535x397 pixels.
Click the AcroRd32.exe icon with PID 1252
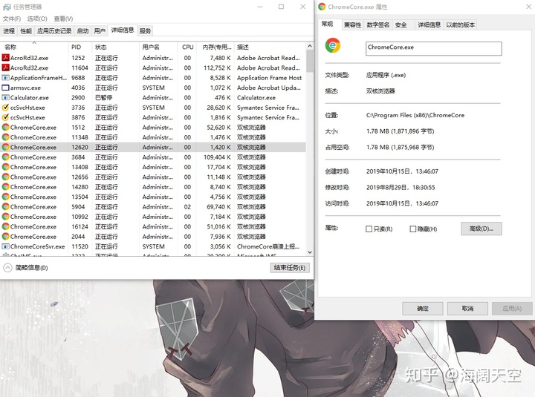click(5, 58)
